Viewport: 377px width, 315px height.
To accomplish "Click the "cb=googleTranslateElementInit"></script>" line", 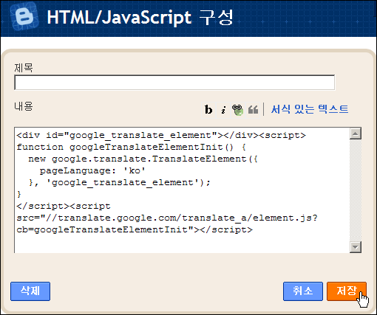I will 135,229.
